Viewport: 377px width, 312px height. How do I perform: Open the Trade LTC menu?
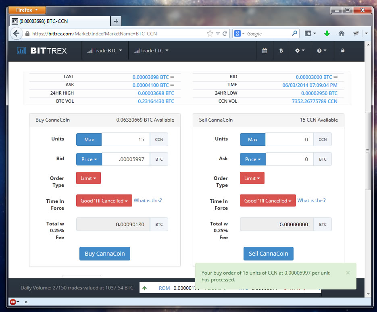(x=152, y=51)
